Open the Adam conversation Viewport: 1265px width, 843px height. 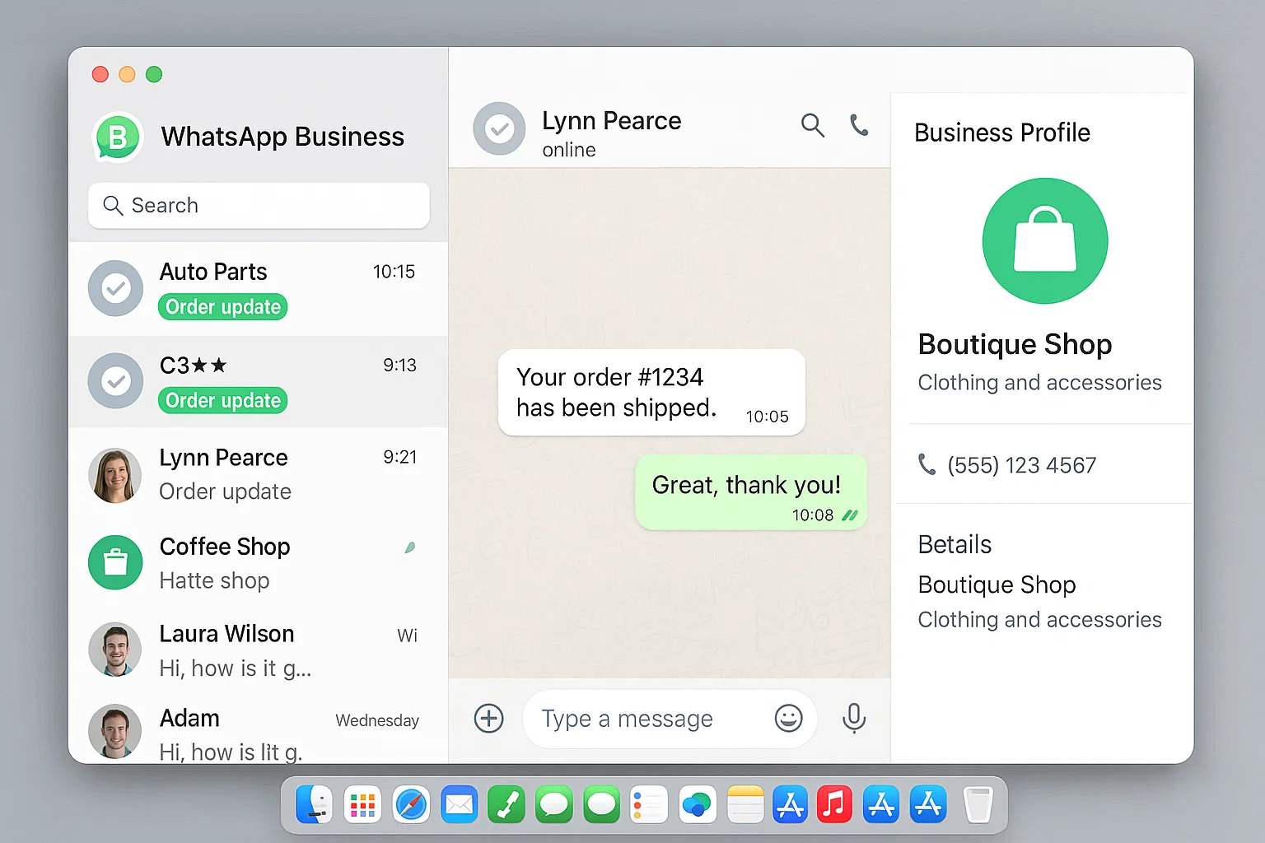(259, 729)
